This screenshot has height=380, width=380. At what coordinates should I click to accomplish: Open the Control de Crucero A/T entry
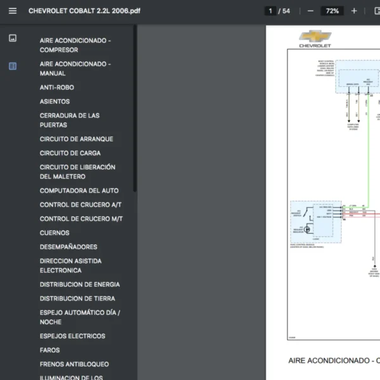click(x=80, y=205)
